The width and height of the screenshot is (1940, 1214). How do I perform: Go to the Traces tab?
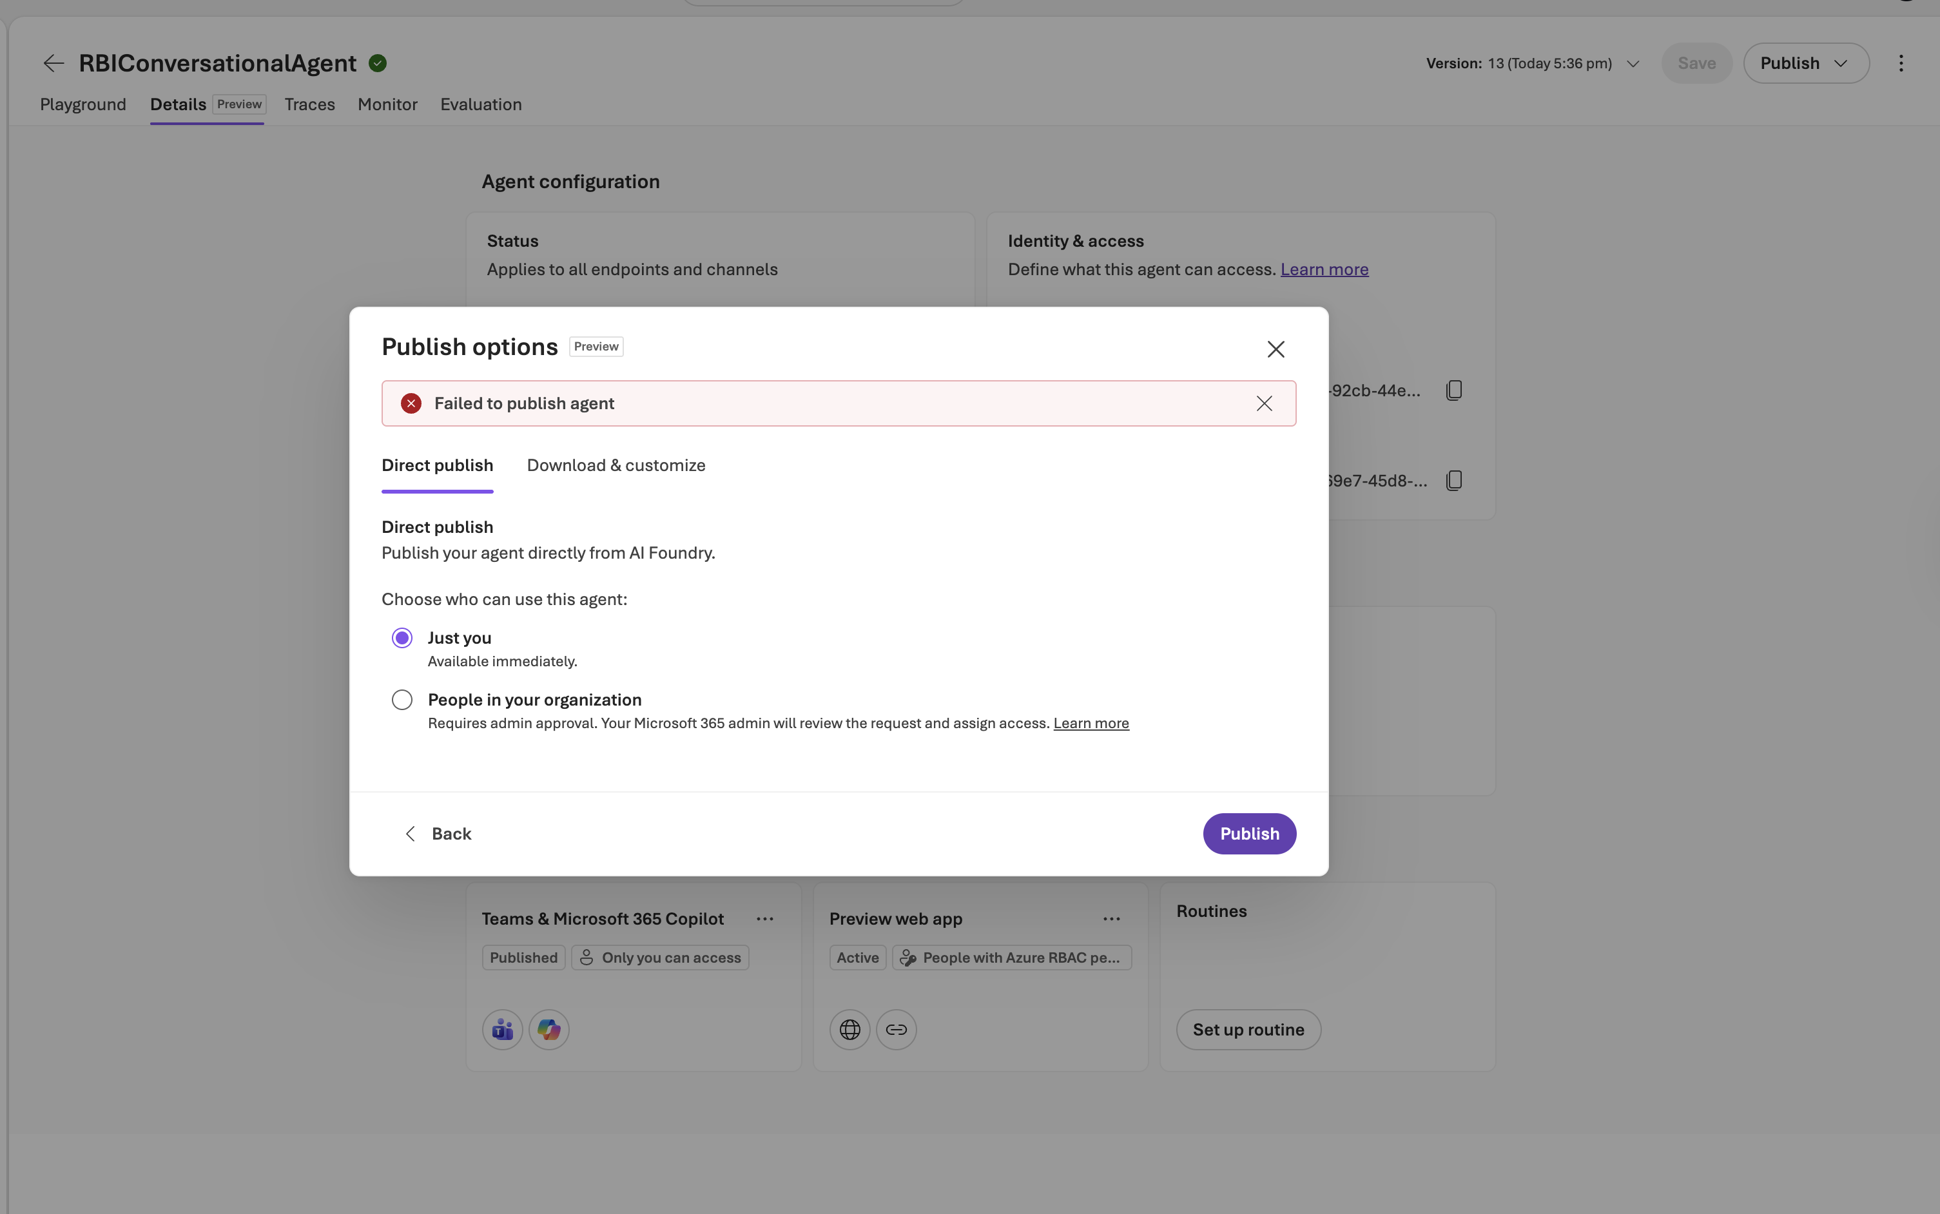click(310, 104)
